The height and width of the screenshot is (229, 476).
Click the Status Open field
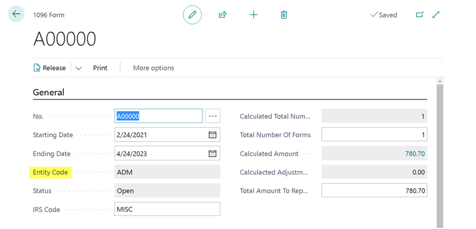coord(167,191)
